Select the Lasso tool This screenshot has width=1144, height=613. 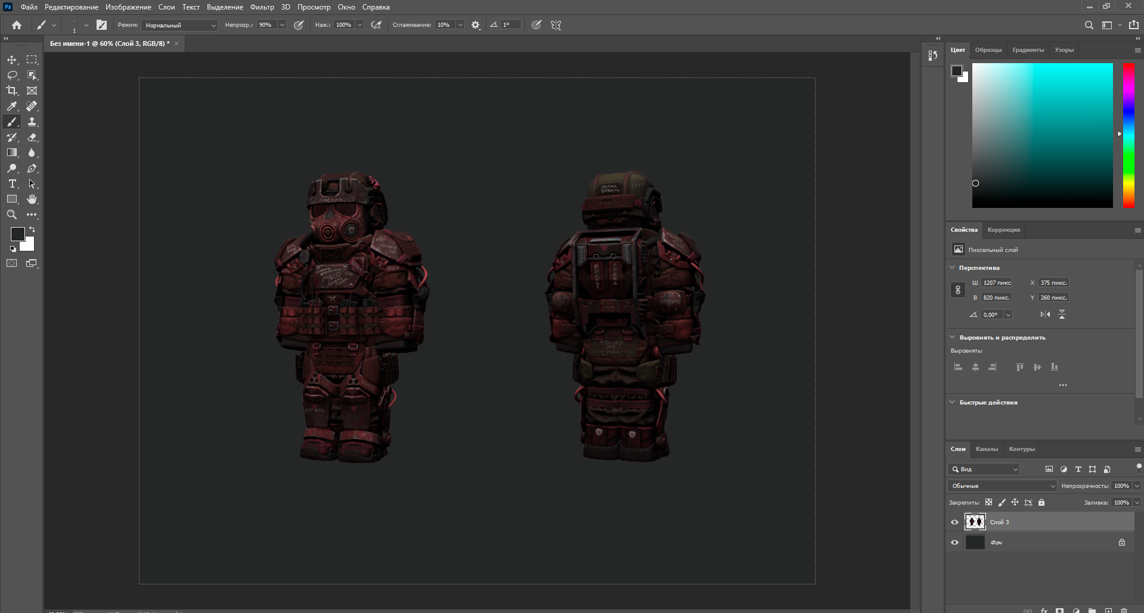[12, 75]
